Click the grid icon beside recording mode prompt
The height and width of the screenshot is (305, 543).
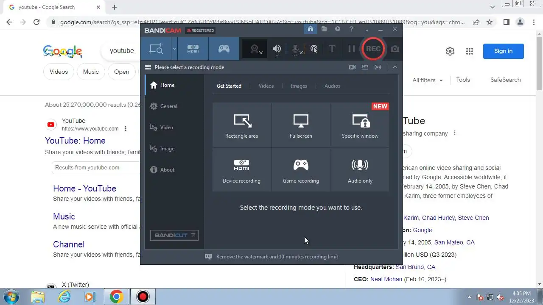coord(148,67)
